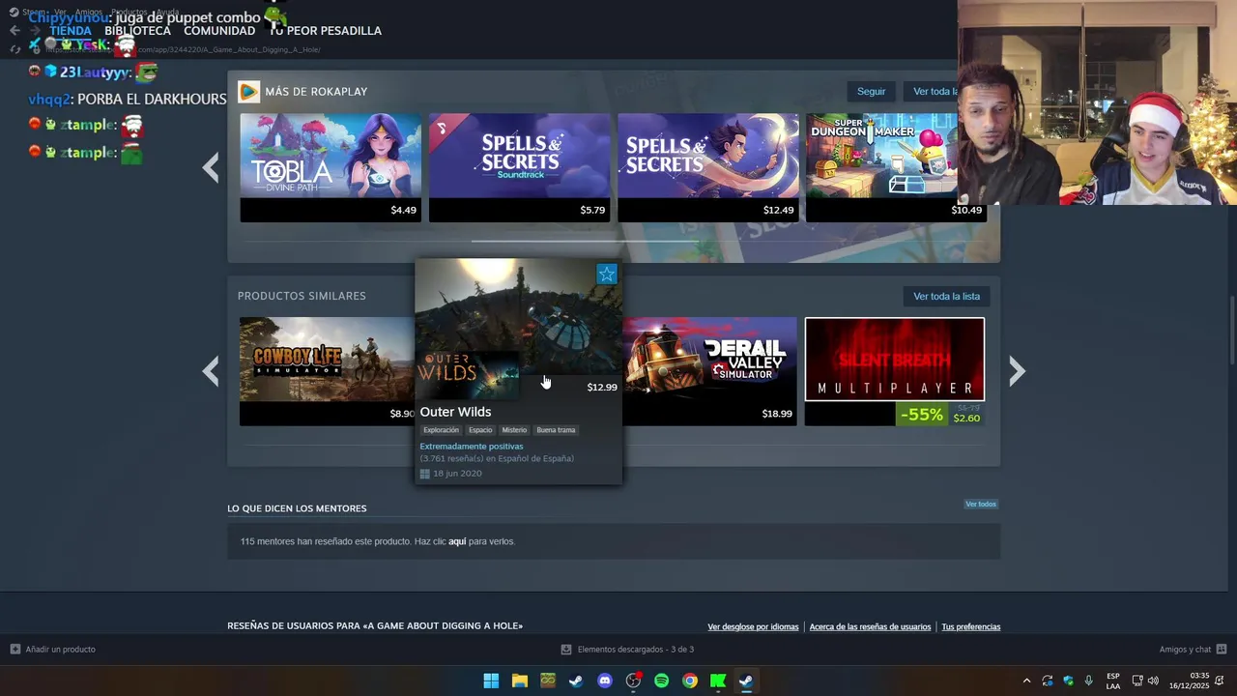Open the first Steam taskbar icon beside Discord
Screen dimensions: 1237x696
(576, 681)
